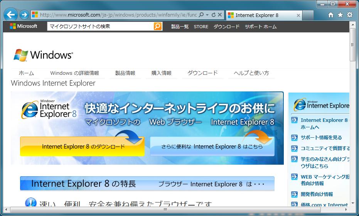
Task: Click the browser Back arrow button
Action: [x=10, y=15]
